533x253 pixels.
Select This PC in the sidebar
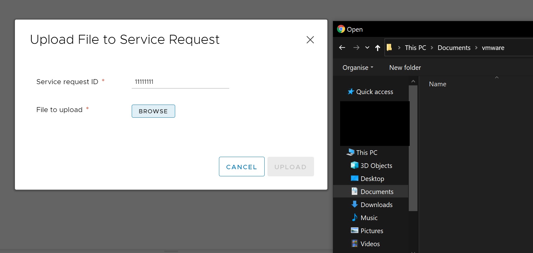367,153
